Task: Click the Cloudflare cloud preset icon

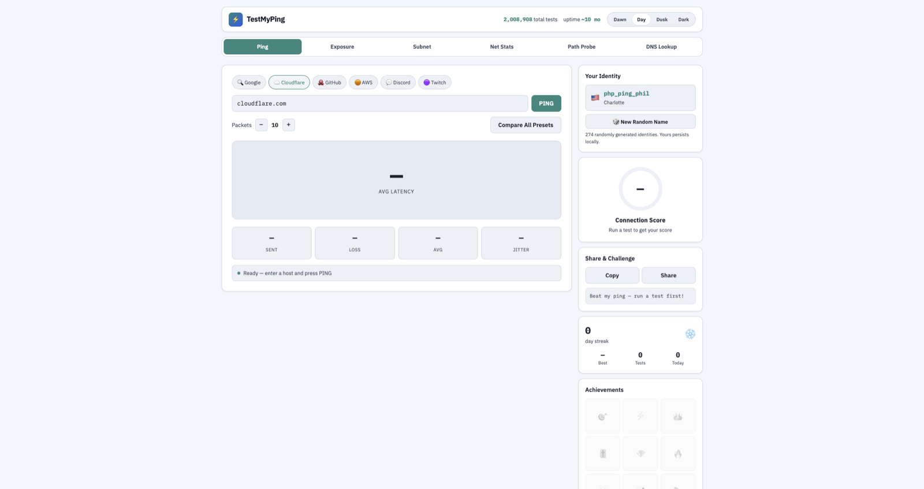Action: (x=277, y=83)
